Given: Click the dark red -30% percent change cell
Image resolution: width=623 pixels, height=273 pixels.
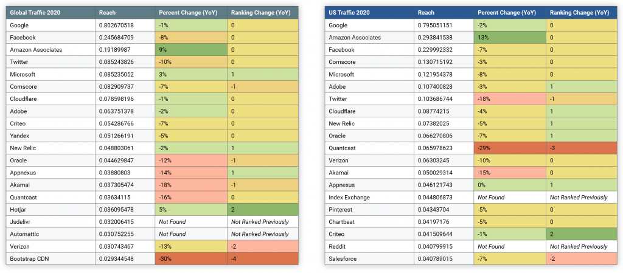Looking at the screenshot, I should [190, 259].
